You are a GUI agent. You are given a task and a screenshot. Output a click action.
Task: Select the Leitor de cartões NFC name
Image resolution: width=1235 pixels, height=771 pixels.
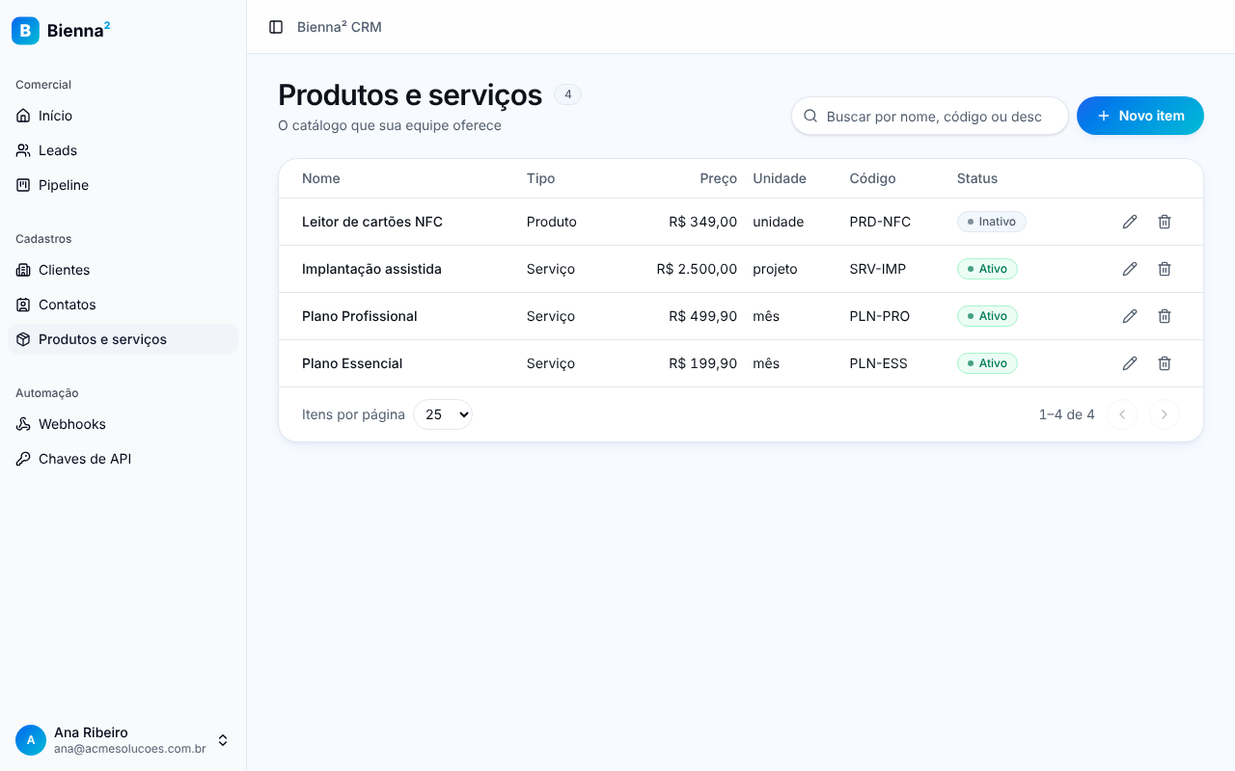point(372,222)
